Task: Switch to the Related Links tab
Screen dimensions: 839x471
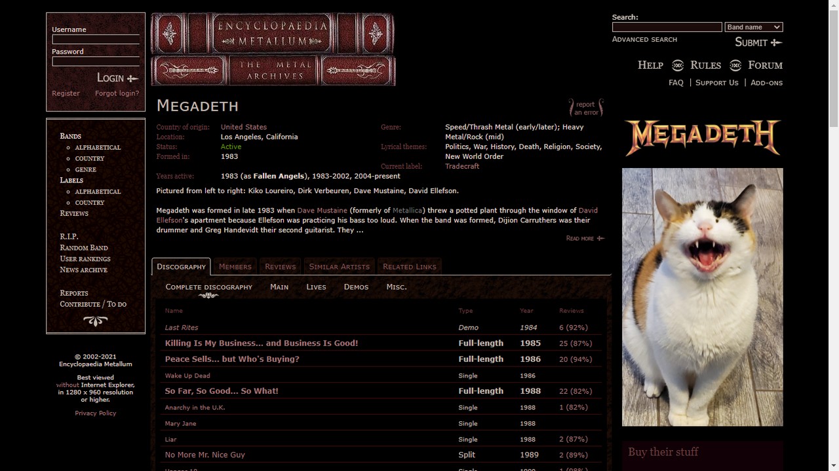Action: coord(410,267)
